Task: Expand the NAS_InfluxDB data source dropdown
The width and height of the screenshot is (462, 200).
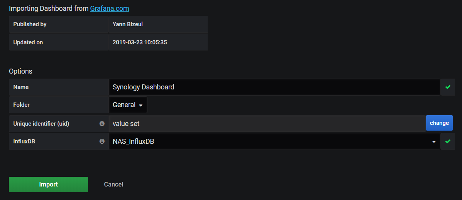Action: coord(274,141)
